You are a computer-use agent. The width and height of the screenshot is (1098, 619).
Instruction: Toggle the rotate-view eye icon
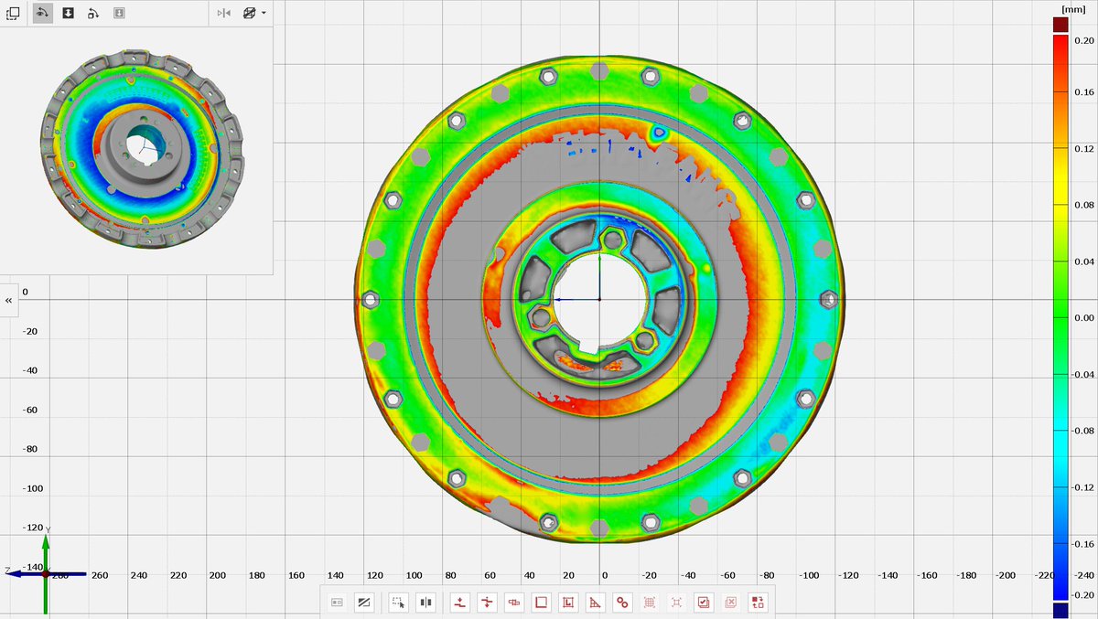pos(42,13)
